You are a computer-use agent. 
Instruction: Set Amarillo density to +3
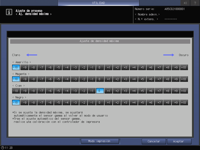click(x=125, y=67)
